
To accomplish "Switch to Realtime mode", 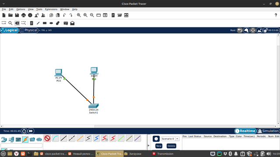I will (x=245, y=131).
